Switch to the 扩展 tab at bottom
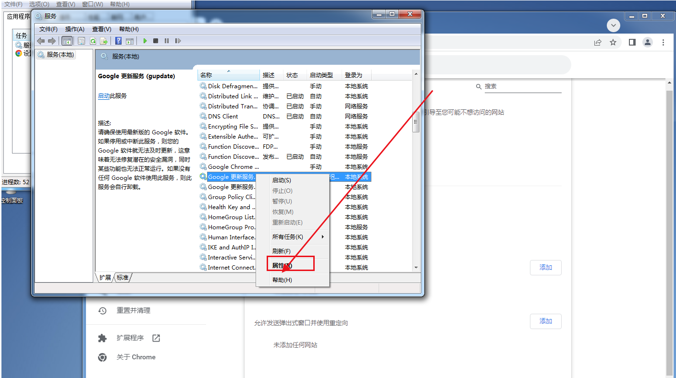Image resolution: width=676 pixels, height=378 pixels. (105, 278)
